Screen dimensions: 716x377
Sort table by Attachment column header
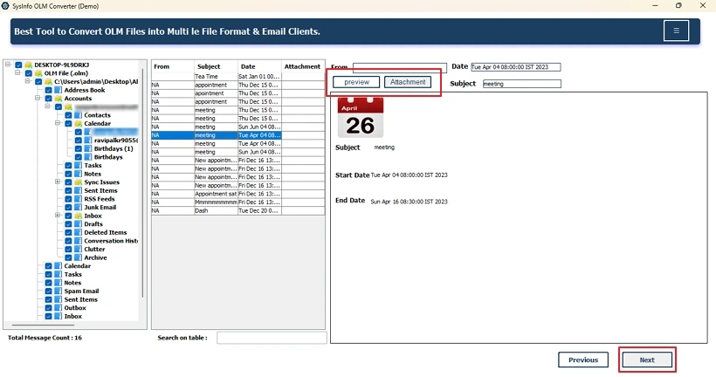tap(303, 66)
